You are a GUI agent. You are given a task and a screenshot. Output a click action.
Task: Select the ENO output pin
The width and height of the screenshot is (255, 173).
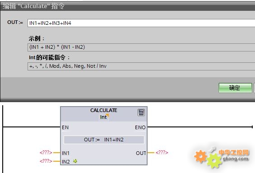pyautogui.click(x=140, y=127)
